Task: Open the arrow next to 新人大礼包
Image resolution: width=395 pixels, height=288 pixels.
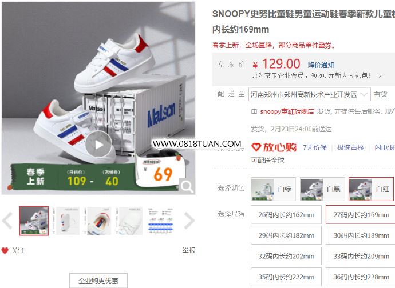Action: [380, 75]
